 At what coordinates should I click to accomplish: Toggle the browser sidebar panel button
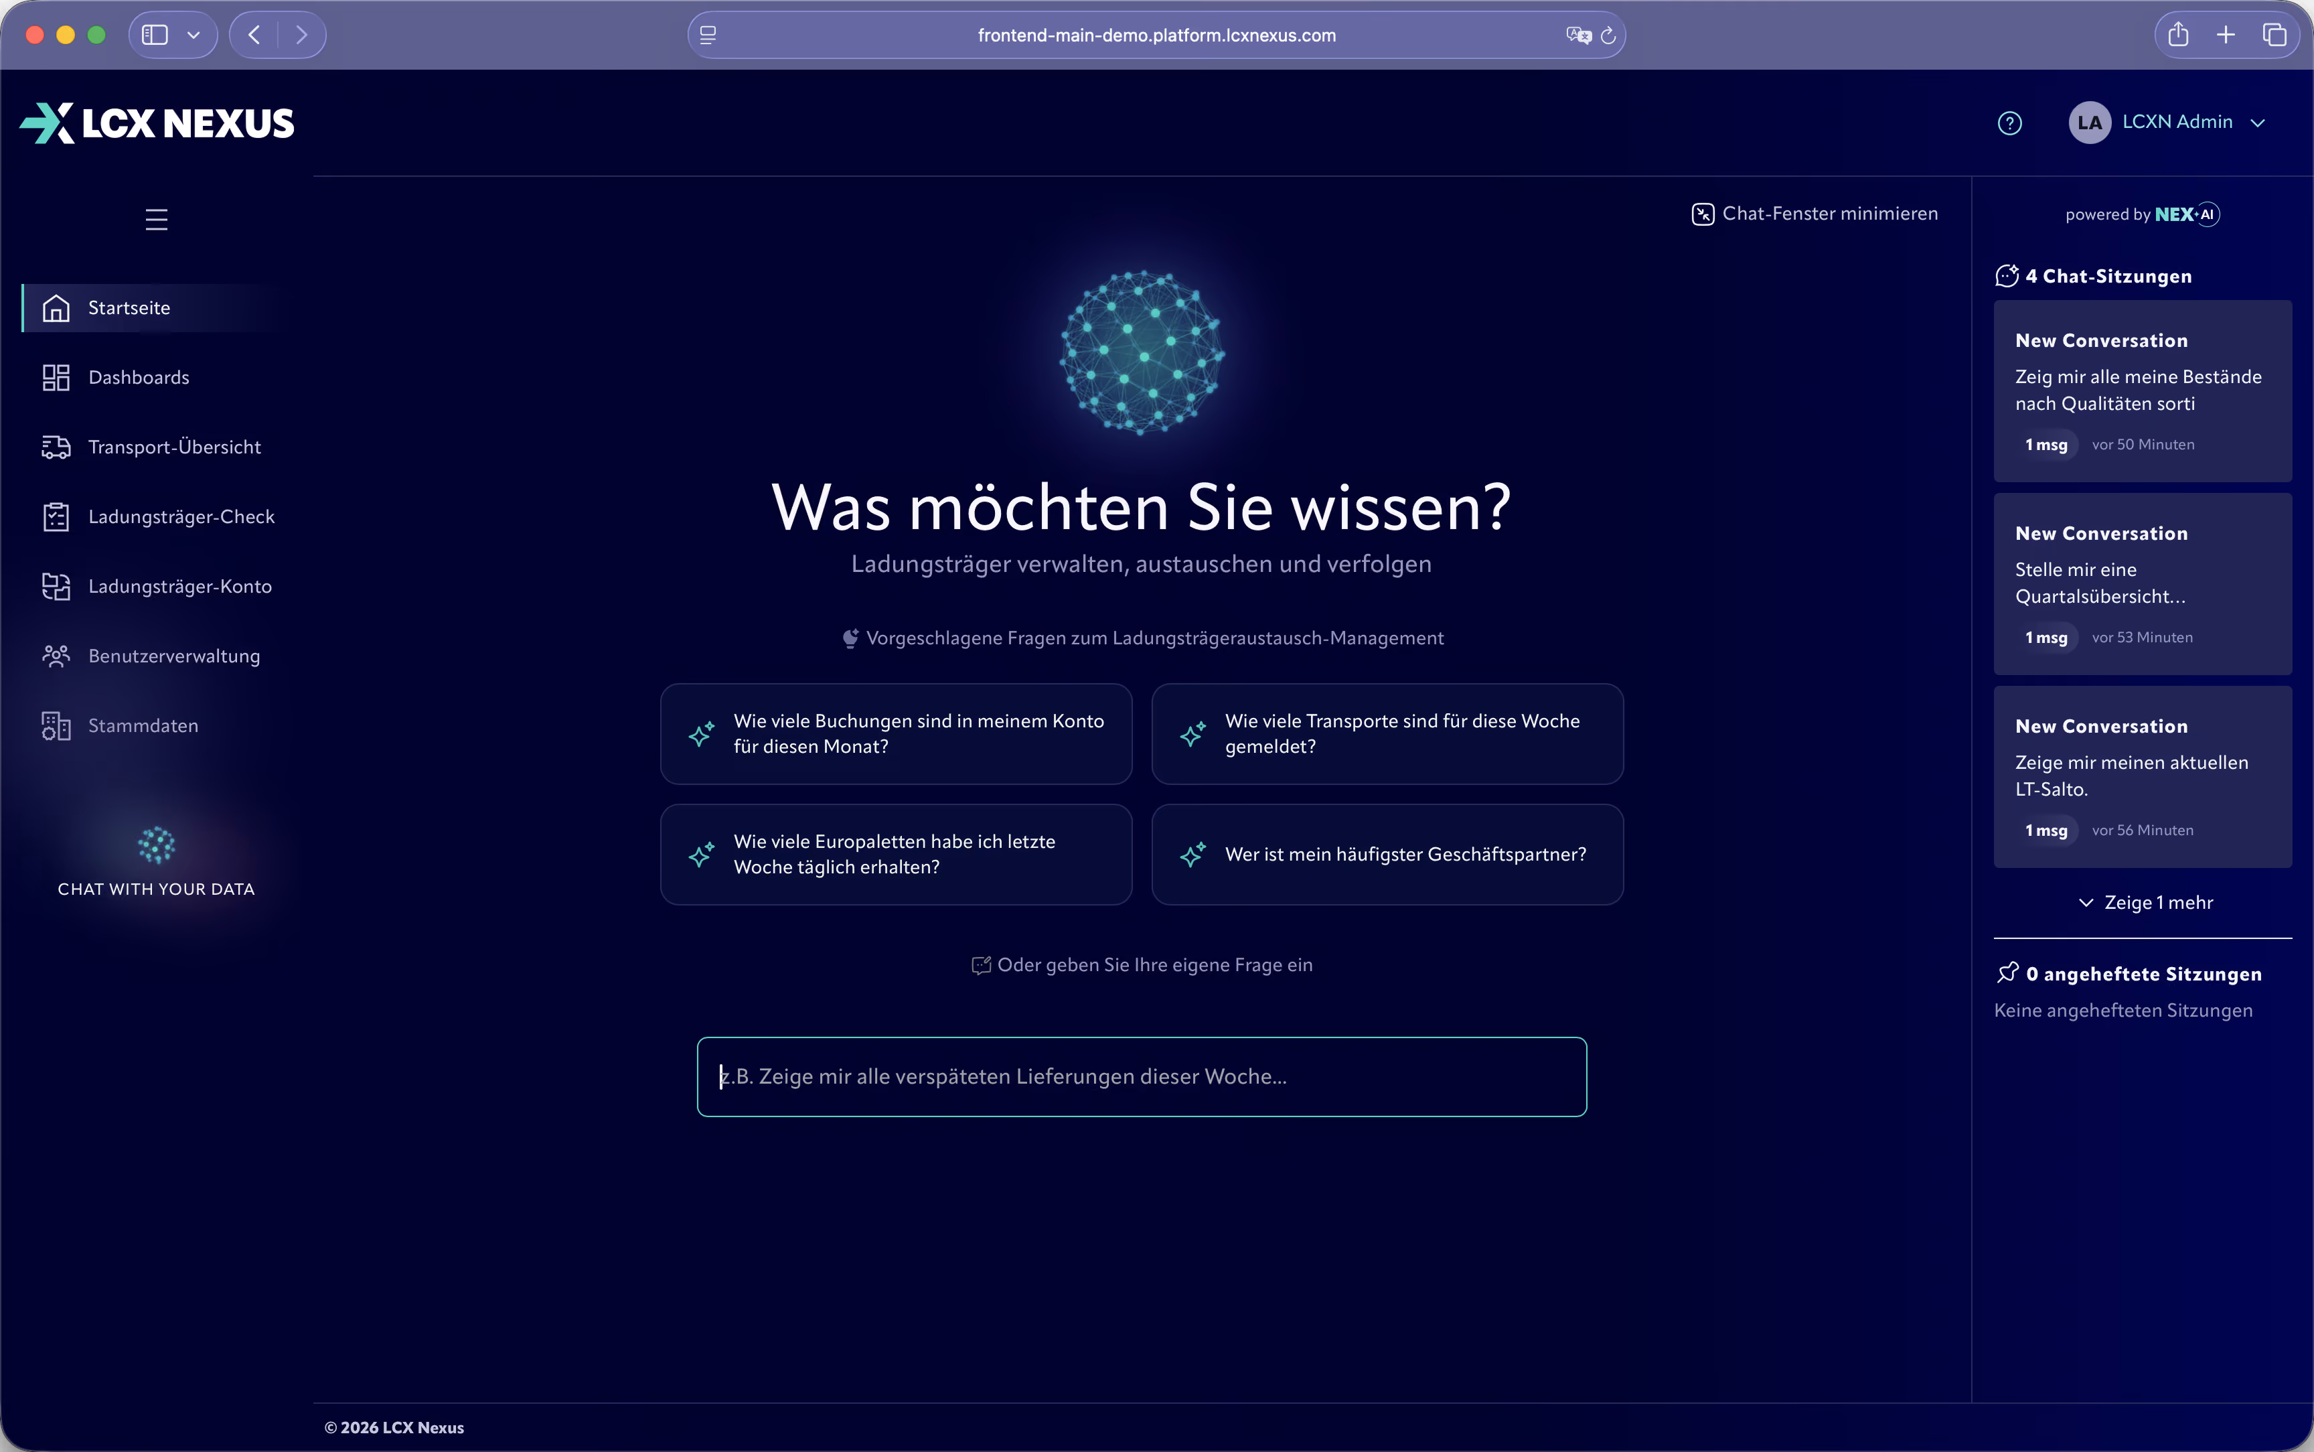click(155, 35)
